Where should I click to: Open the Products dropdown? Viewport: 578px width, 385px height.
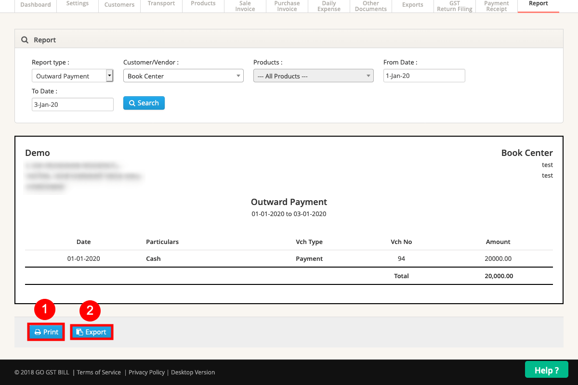click(313, 76)
